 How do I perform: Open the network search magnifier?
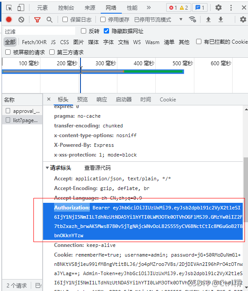(x=49, y=20)
